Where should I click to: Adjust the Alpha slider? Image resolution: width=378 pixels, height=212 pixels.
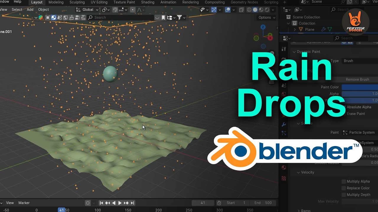[360, 94]
